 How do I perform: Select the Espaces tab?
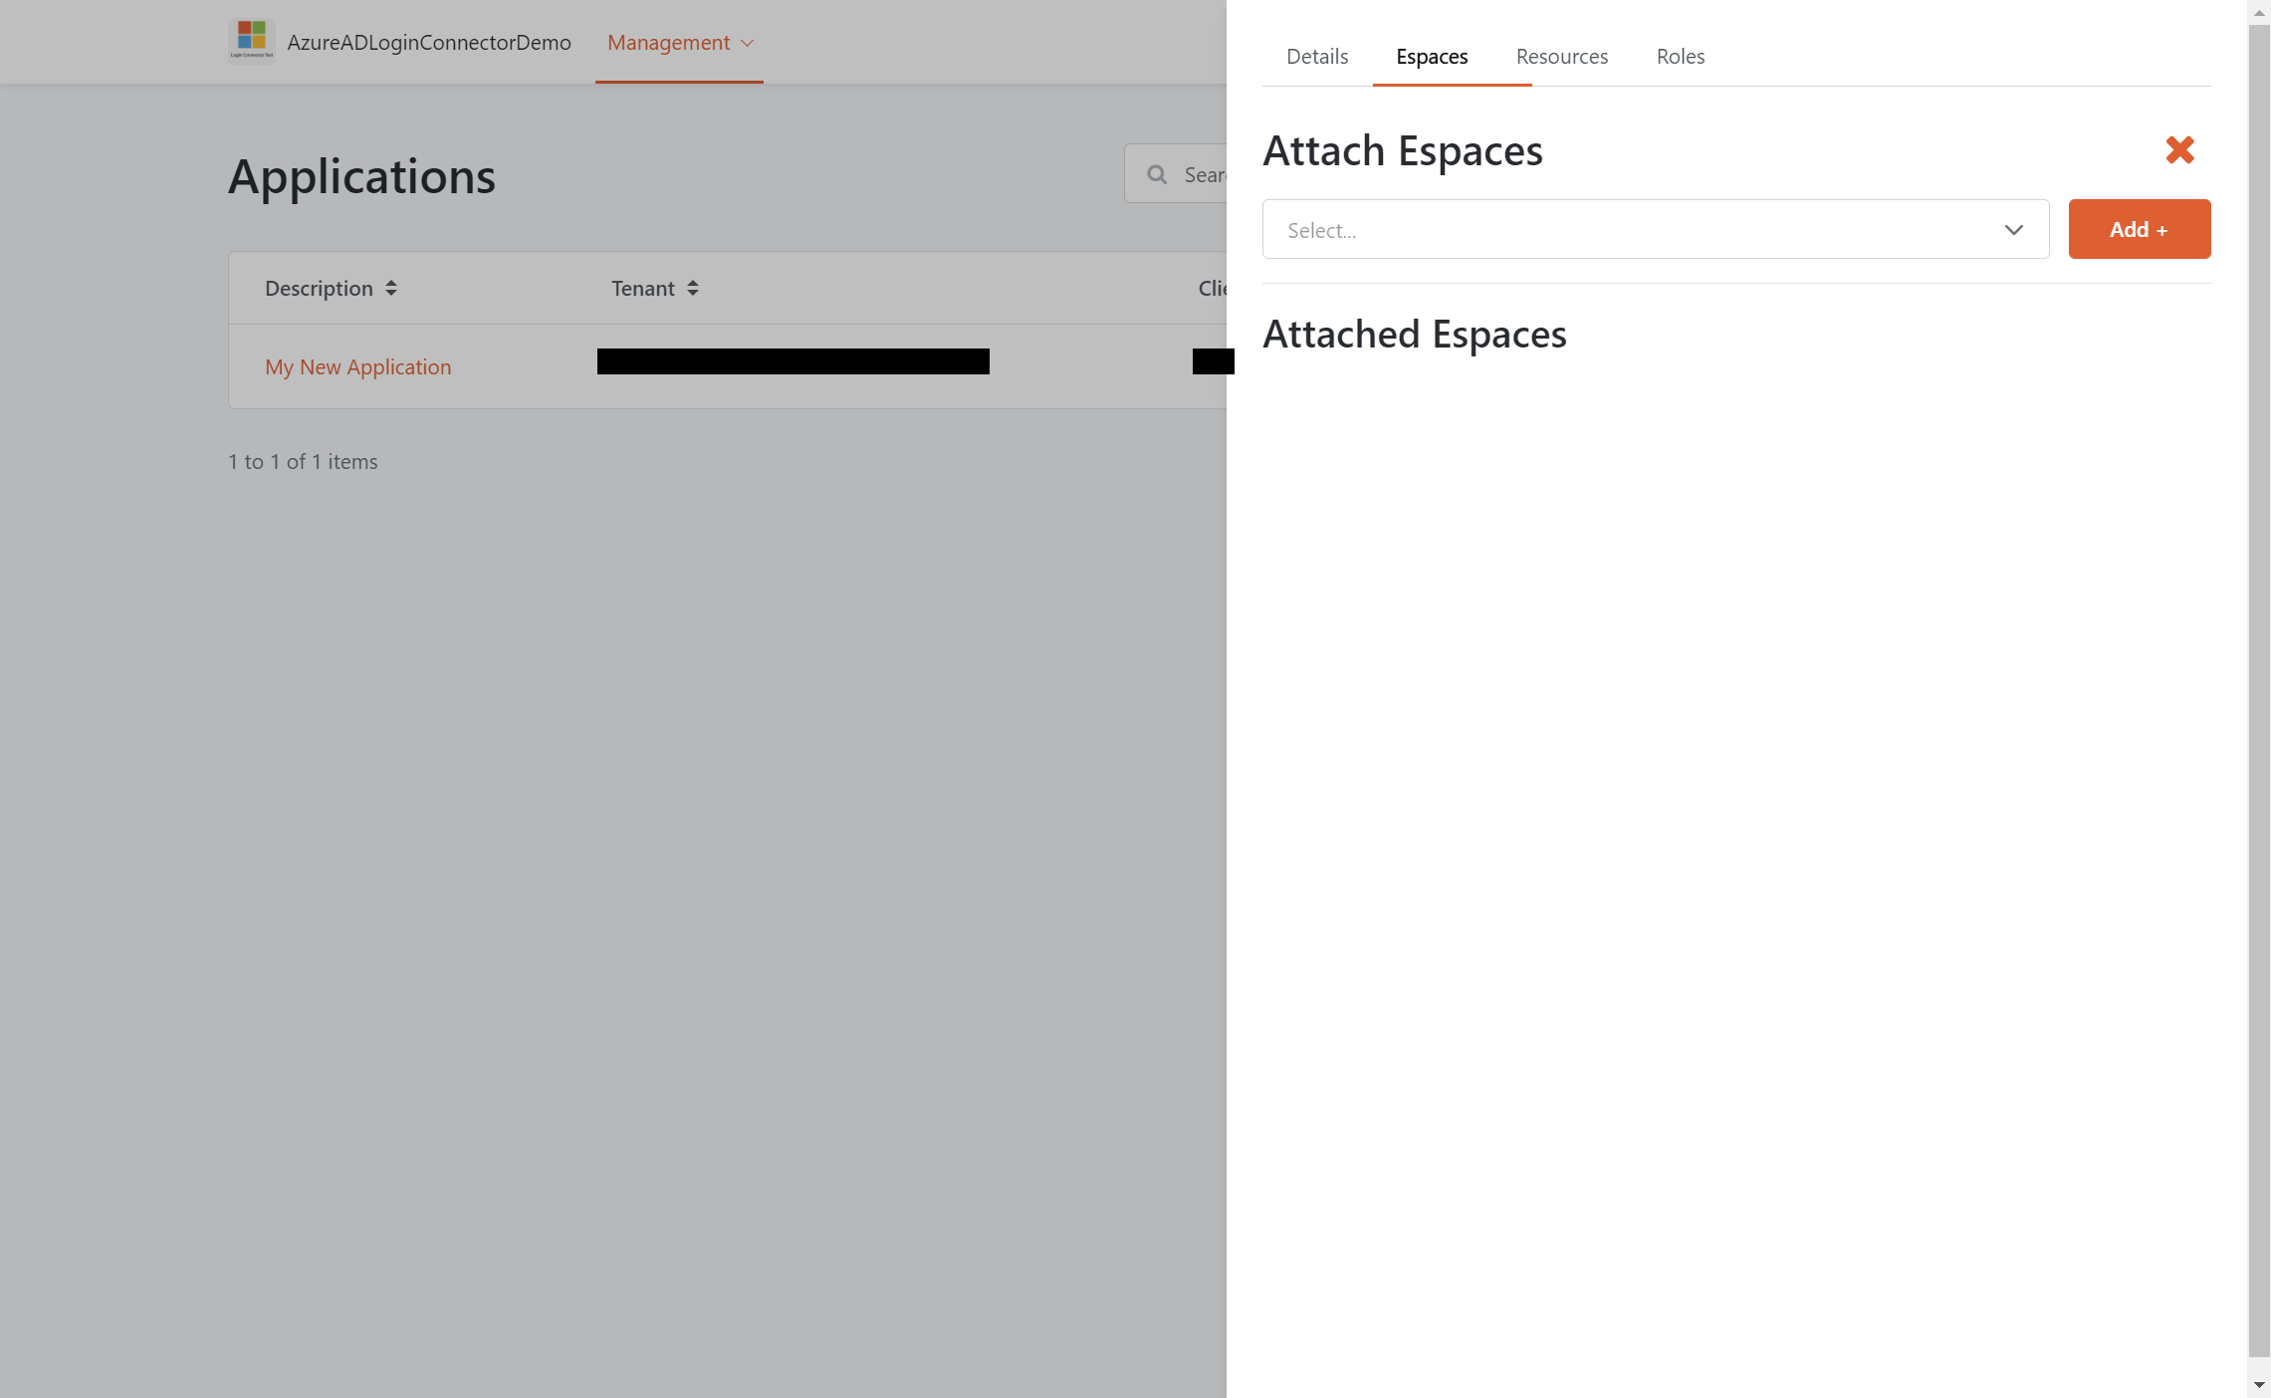coord(1431,56)
